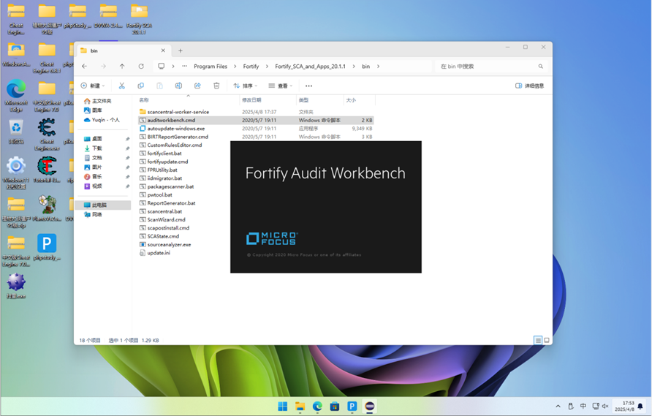Go back with the back arrow

point(84,66)
